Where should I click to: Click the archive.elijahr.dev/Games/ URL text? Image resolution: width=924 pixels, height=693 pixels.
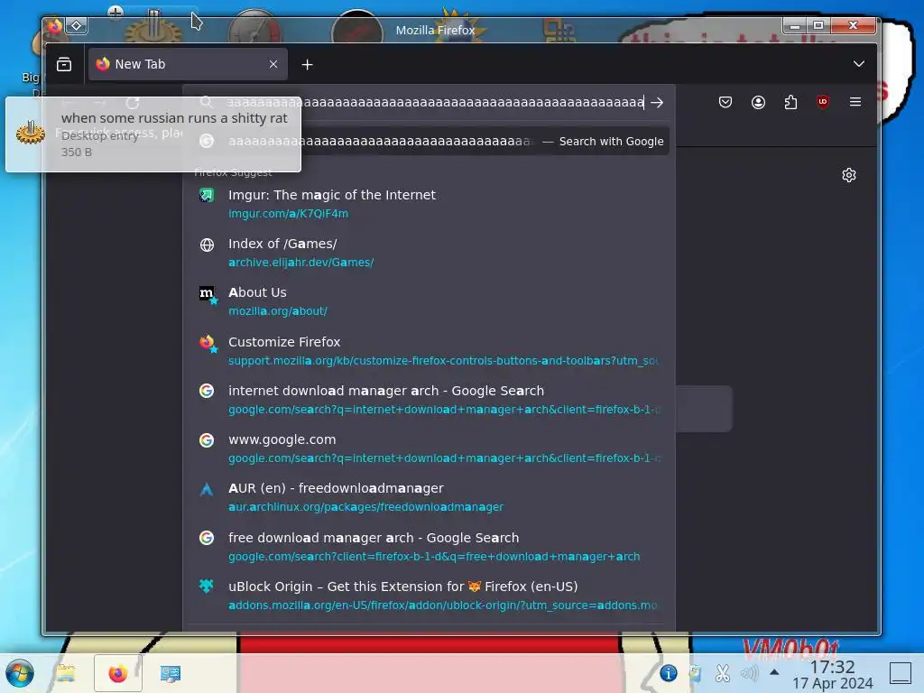coord(301,263)
